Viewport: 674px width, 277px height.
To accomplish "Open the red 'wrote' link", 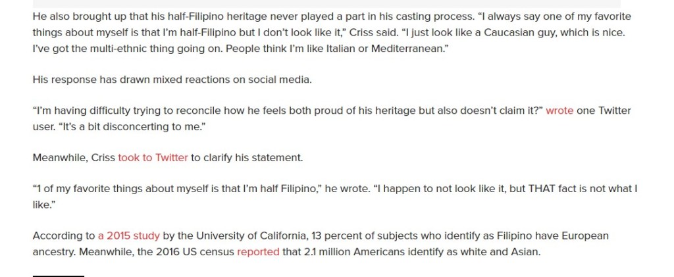I will (559, 111).
